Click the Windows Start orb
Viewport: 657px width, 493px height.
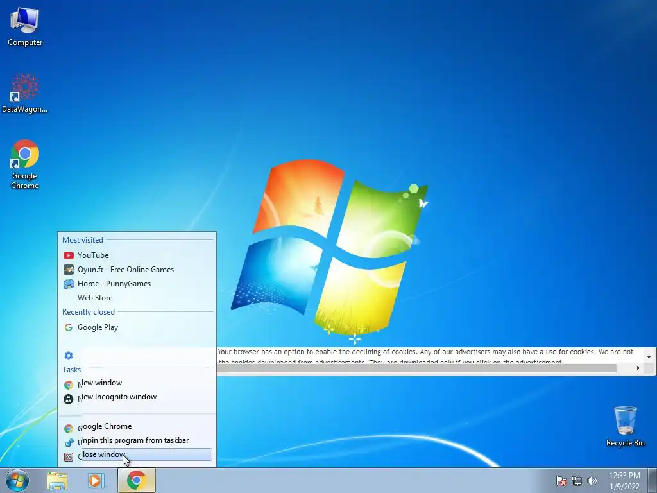(x=17, y=480)
